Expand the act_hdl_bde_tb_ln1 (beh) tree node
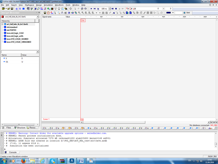Screen dimensions: 218x164 coord(2,24)
